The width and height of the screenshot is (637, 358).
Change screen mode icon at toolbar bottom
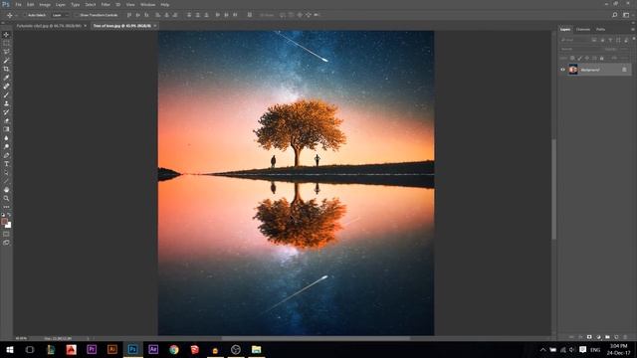pyautogui.click(x=6, y=243)
